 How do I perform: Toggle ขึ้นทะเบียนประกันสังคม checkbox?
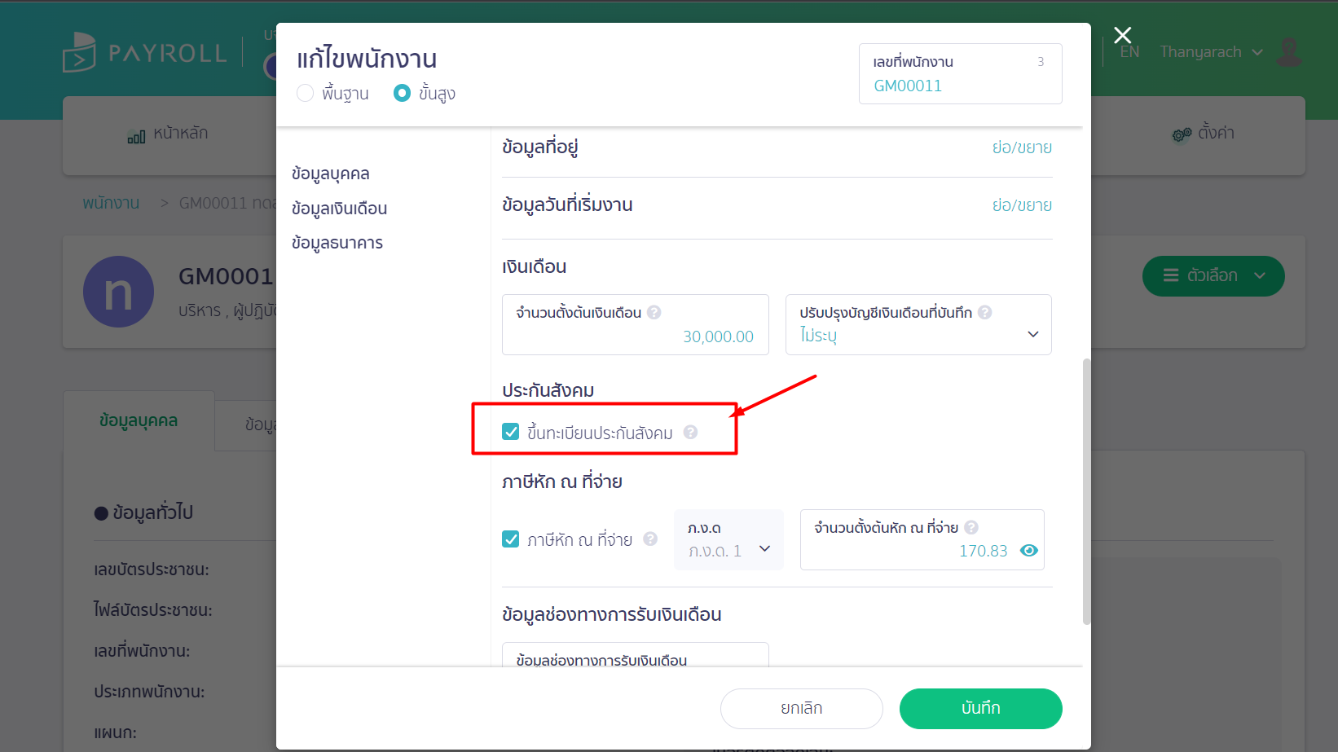[511, 432]
